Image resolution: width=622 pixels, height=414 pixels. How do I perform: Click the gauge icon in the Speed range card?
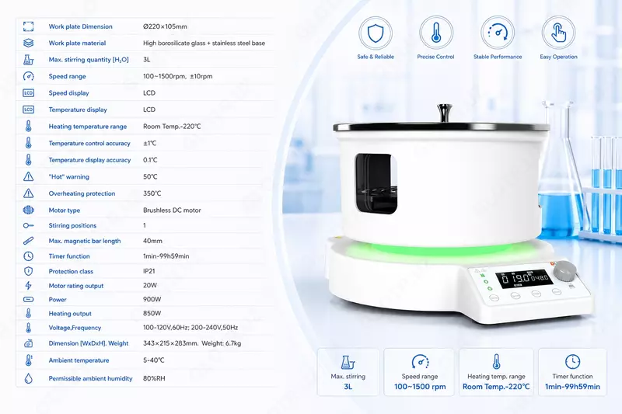[420, 362]
